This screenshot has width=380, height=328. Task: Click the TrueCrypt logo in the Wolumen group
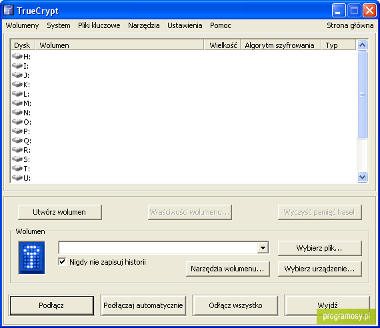[31, 258]
